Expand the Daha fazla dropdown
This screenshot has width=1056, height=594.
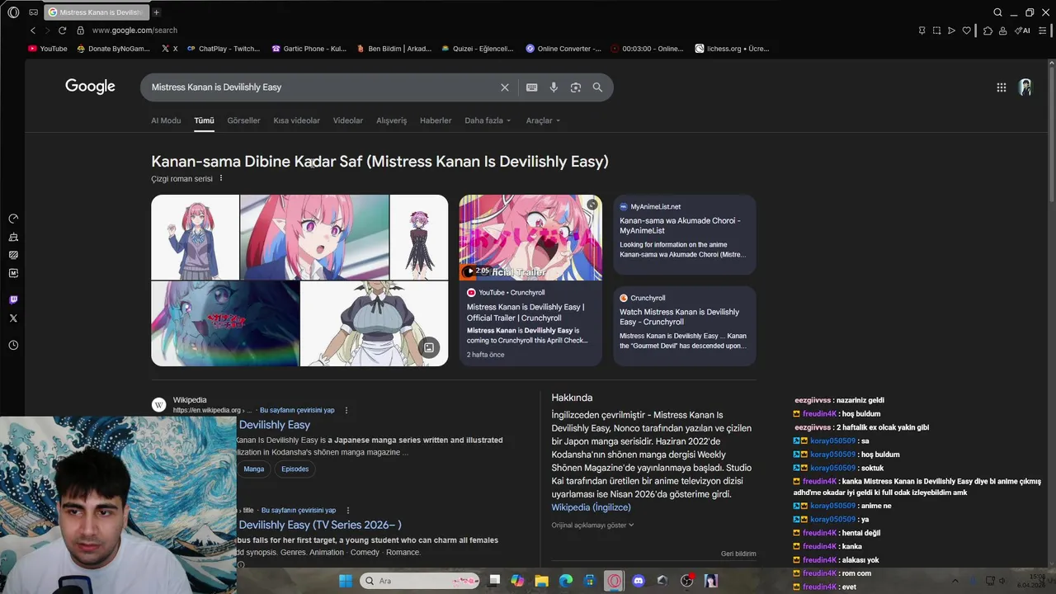pyautogui.click(x=488, y=120)
